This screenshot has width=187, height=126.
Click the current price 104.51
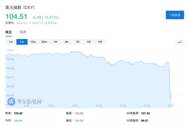click(x=16, y=16)
